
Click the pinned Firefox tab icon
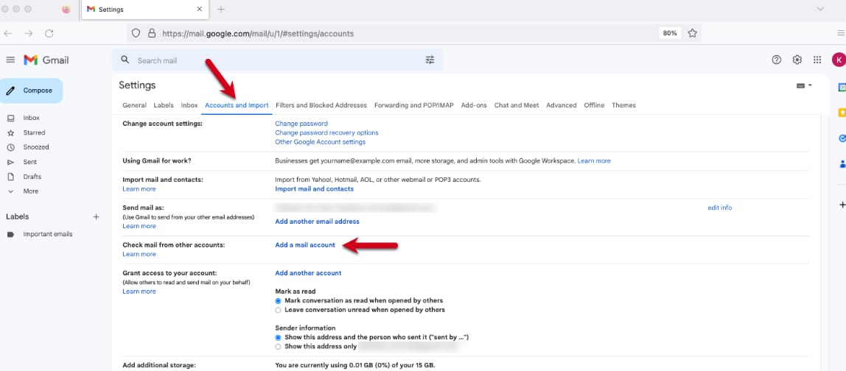[66, 9]
